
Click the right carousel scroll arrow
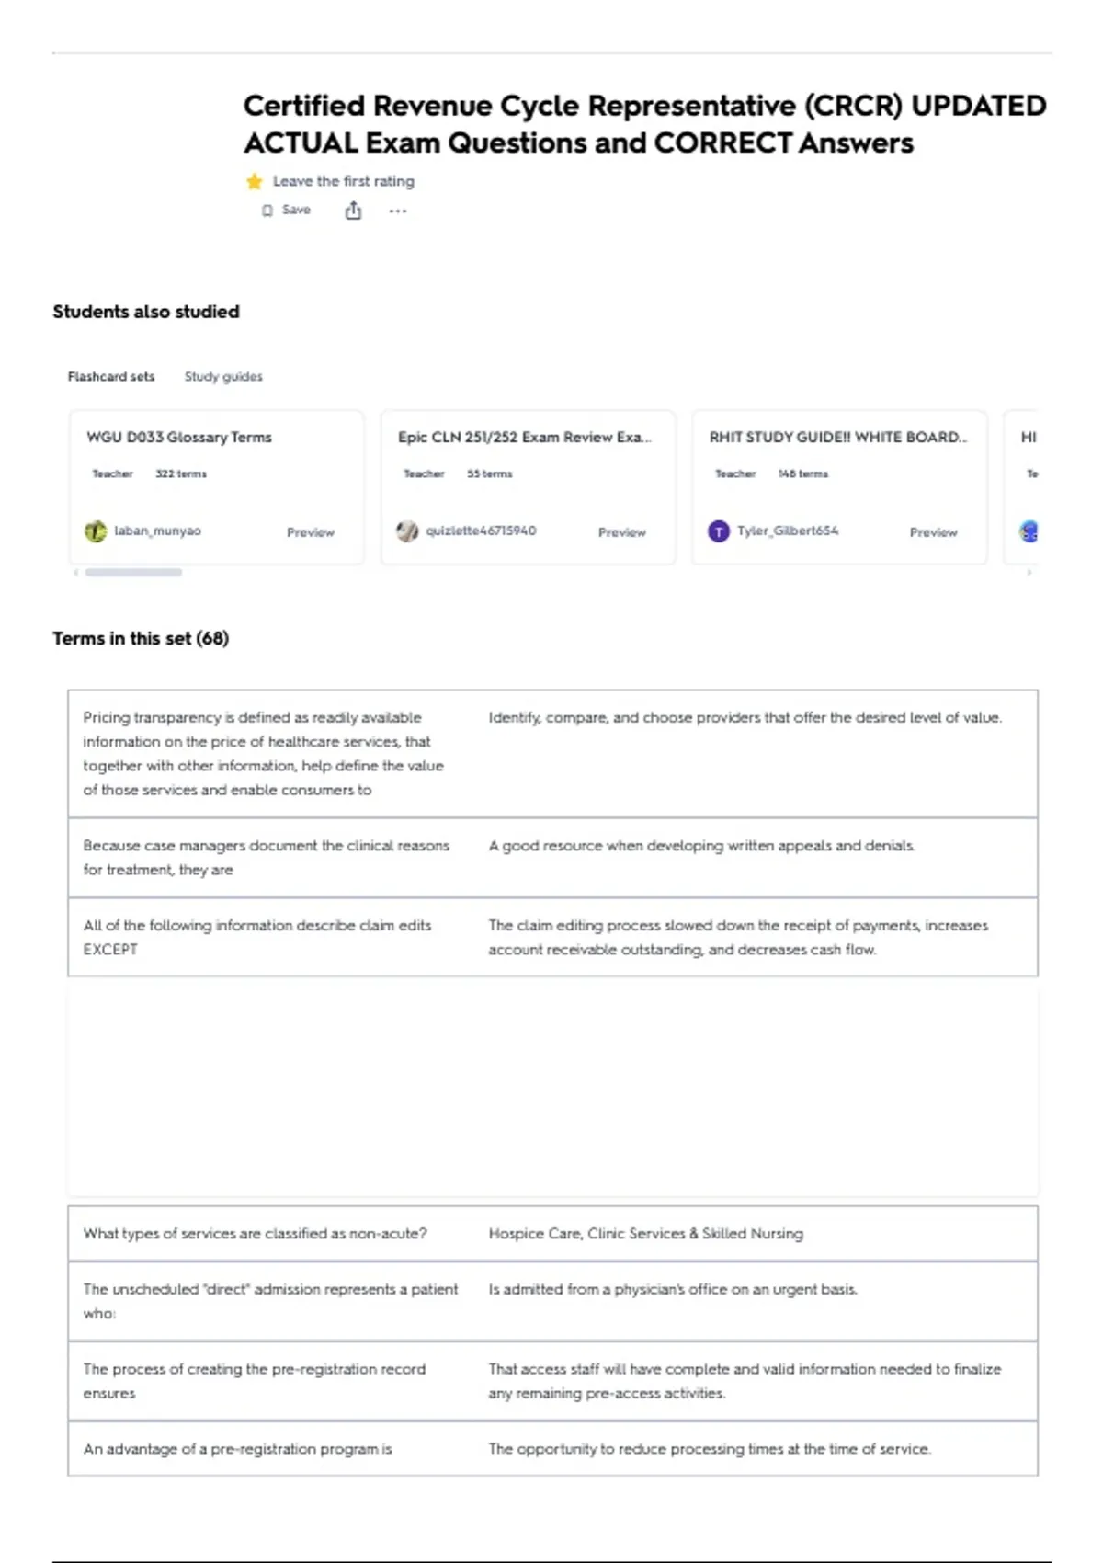click(1029, 572)
